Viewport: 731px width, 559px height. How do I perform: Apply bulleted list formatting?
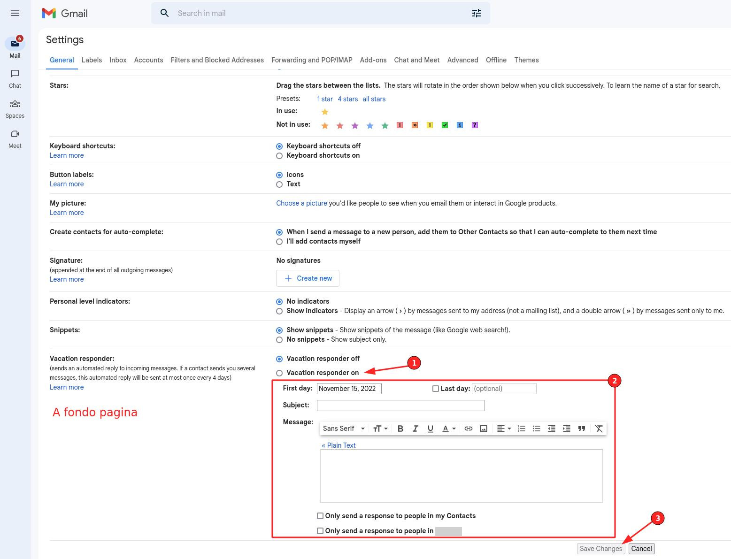(537, 429)
